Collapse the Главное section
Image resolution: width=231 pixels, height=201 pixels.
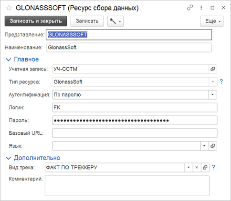pyautogui.click(x=22, y=60)
